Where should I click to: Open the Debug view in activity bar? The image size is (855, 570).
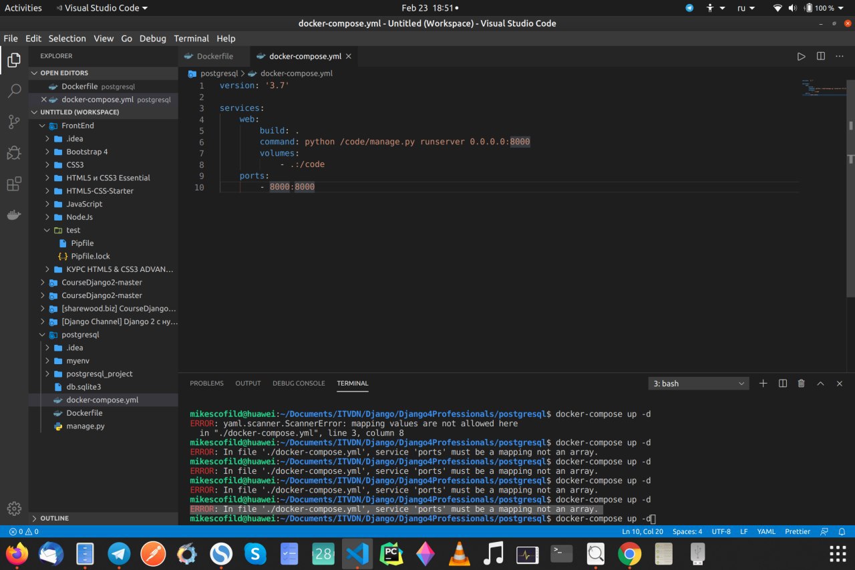tap(14, 153)
